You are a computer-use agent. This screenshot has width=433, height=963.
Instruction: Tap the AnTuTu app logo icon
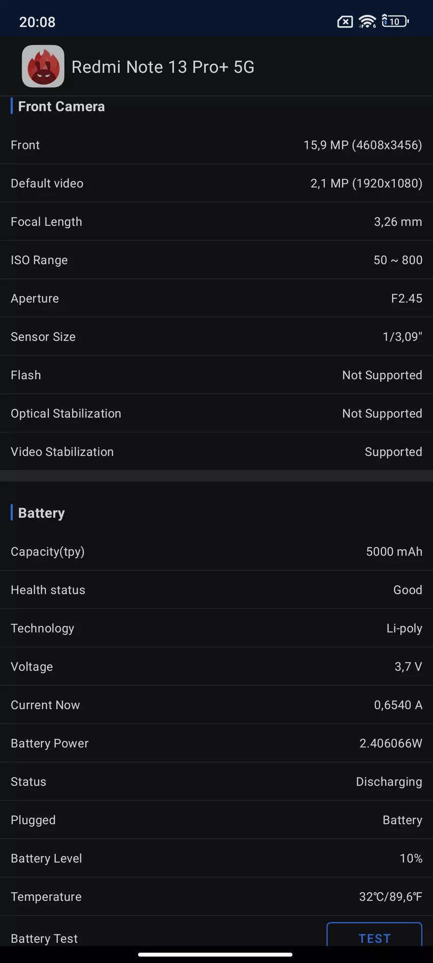(x=43, y=66)
